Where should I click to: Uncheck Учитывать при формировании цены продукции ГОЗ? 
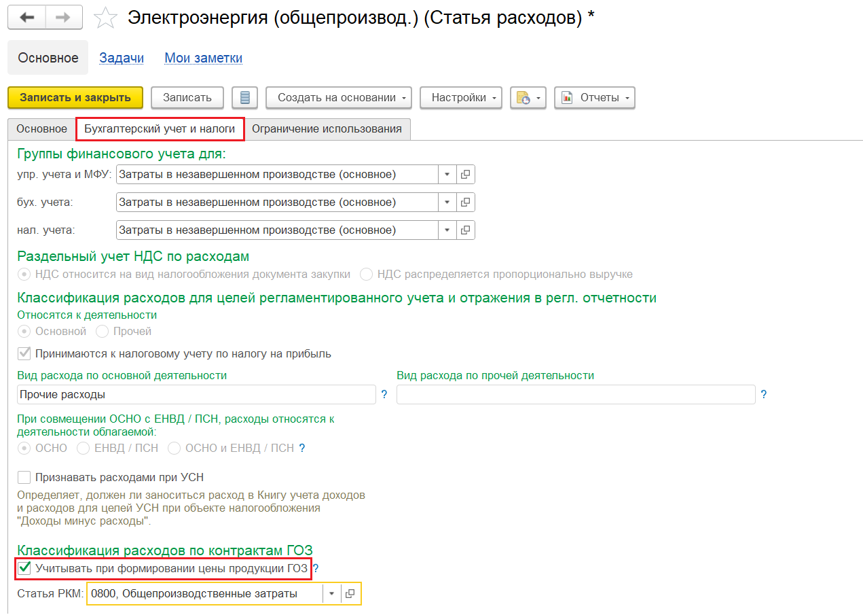[24, 568]
